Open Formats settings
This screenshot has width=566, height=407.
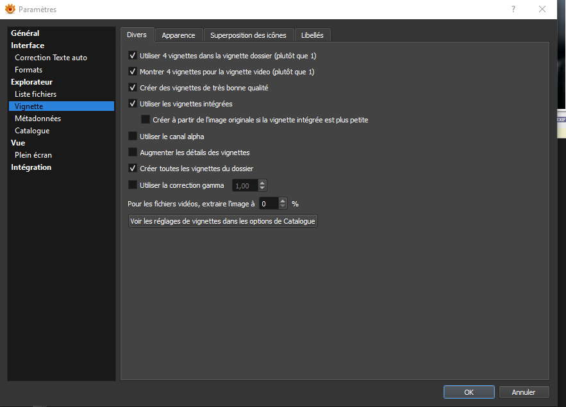[28, 70]
